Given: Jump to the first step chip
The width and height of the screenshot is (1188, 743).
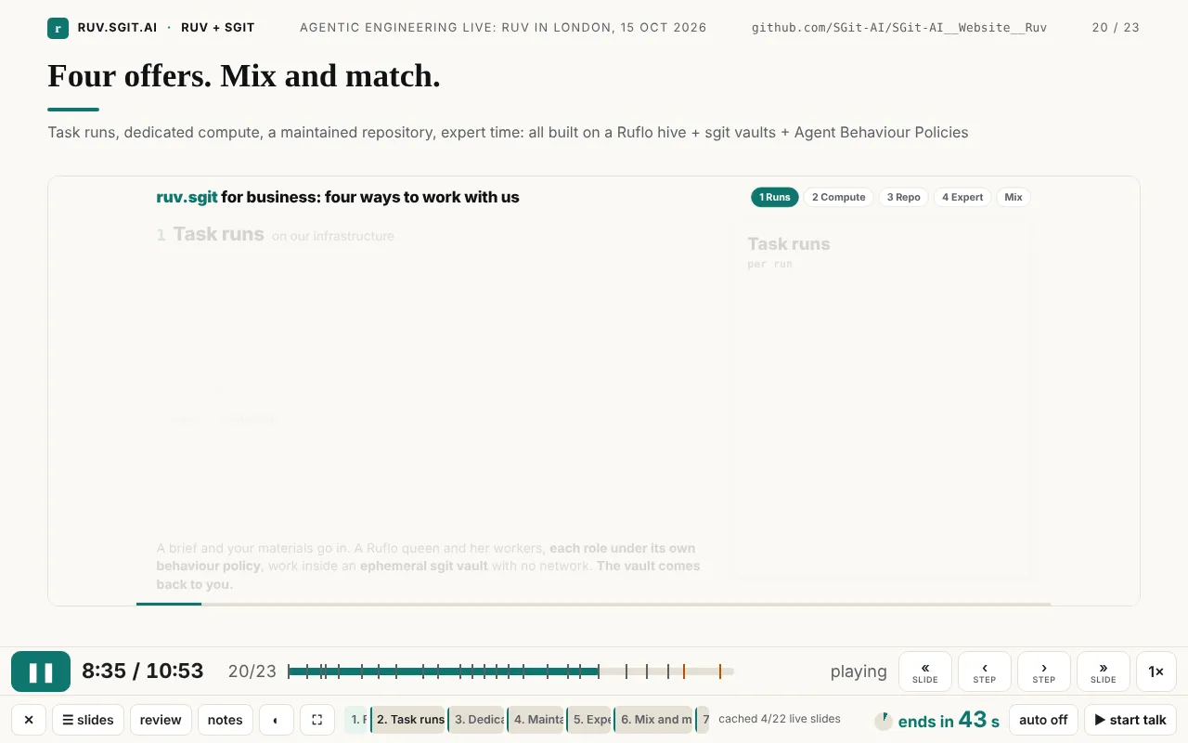Looking at the screenshot, I should (357, 720).
